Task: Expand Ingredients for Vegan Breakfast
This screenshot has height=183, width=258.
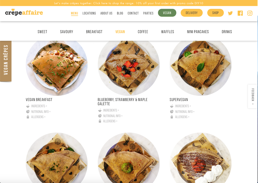Action: [x=39, y=106]
